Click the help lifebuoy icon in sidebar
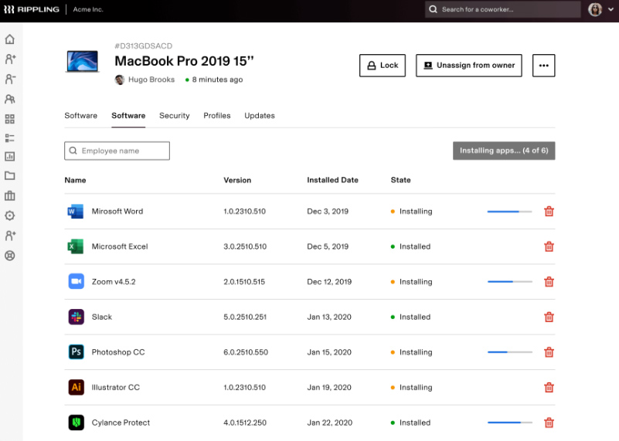Screen dimensions: 619x441 tap(10, 256)
